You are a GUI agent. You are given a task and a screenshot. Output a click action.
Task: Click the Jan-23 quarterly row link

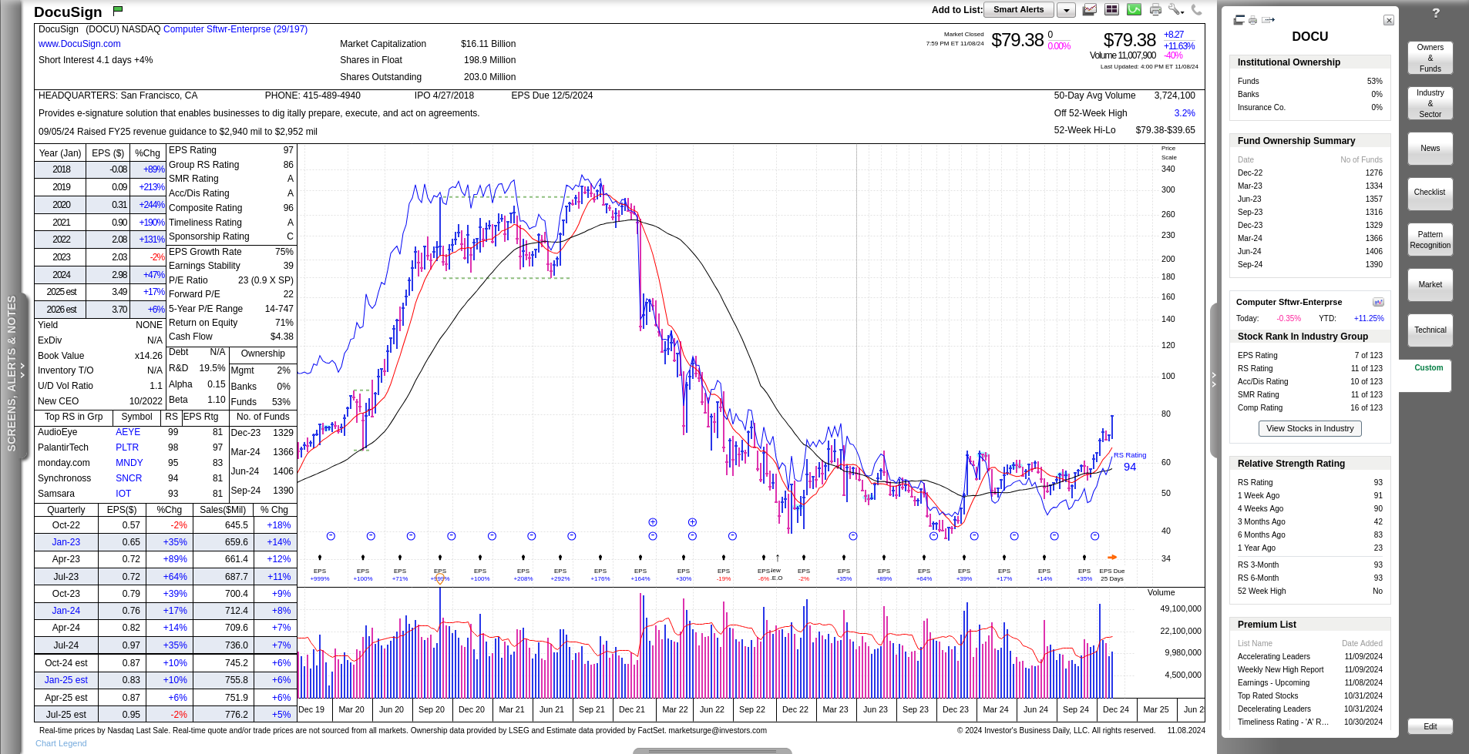click(66, 542)
